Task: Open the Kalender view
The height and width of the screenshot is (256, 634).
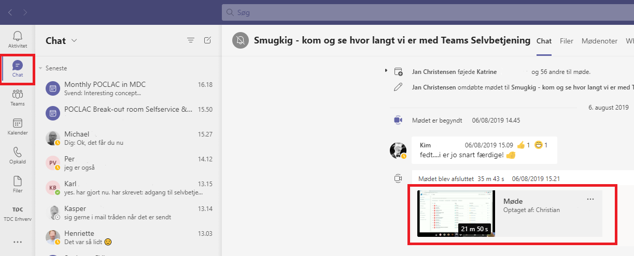Action: [x=18, y=127]
